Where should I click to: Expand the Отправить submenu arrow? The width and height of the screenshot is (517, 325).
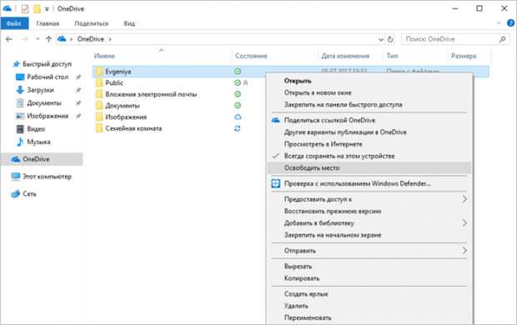click(464, 251)
